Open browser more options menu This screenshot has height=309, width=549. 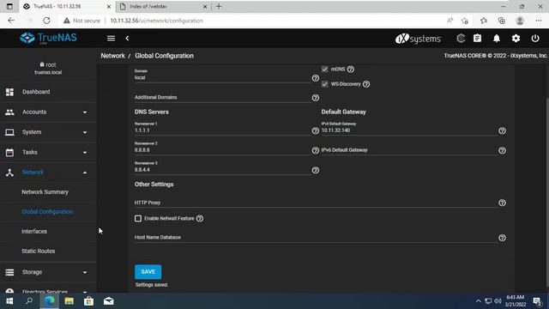click(x=539, y=21)
